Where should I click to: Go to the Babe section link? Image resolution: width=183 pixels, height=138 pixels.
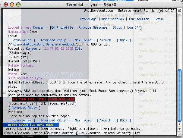tap(113, 19)
